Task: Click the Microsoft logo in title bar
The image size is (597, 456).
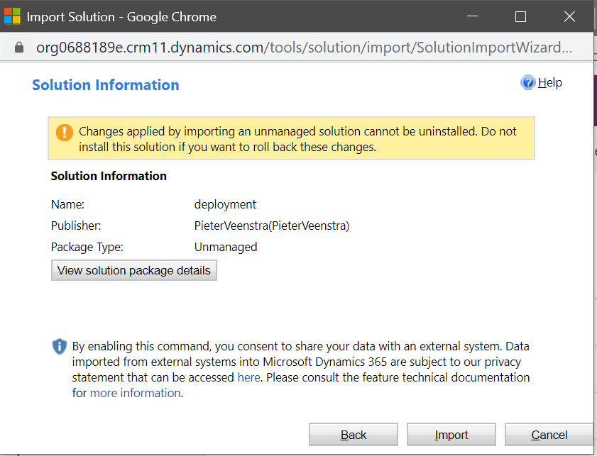Action: click(12, 16)
